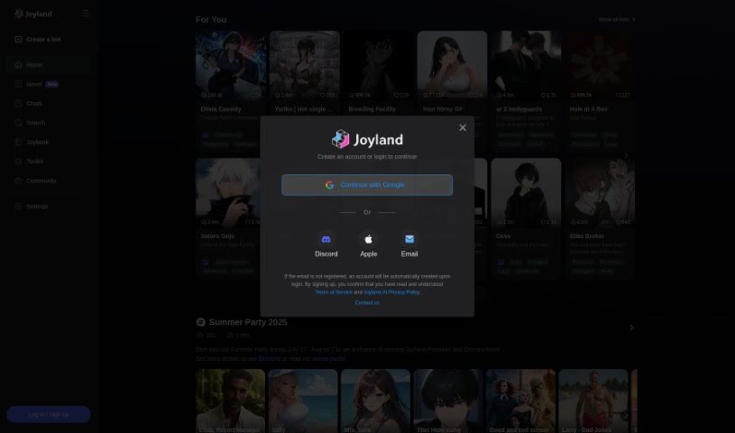
Task: Click the Settings gear icon in sidebar
Action: (18, 206)
